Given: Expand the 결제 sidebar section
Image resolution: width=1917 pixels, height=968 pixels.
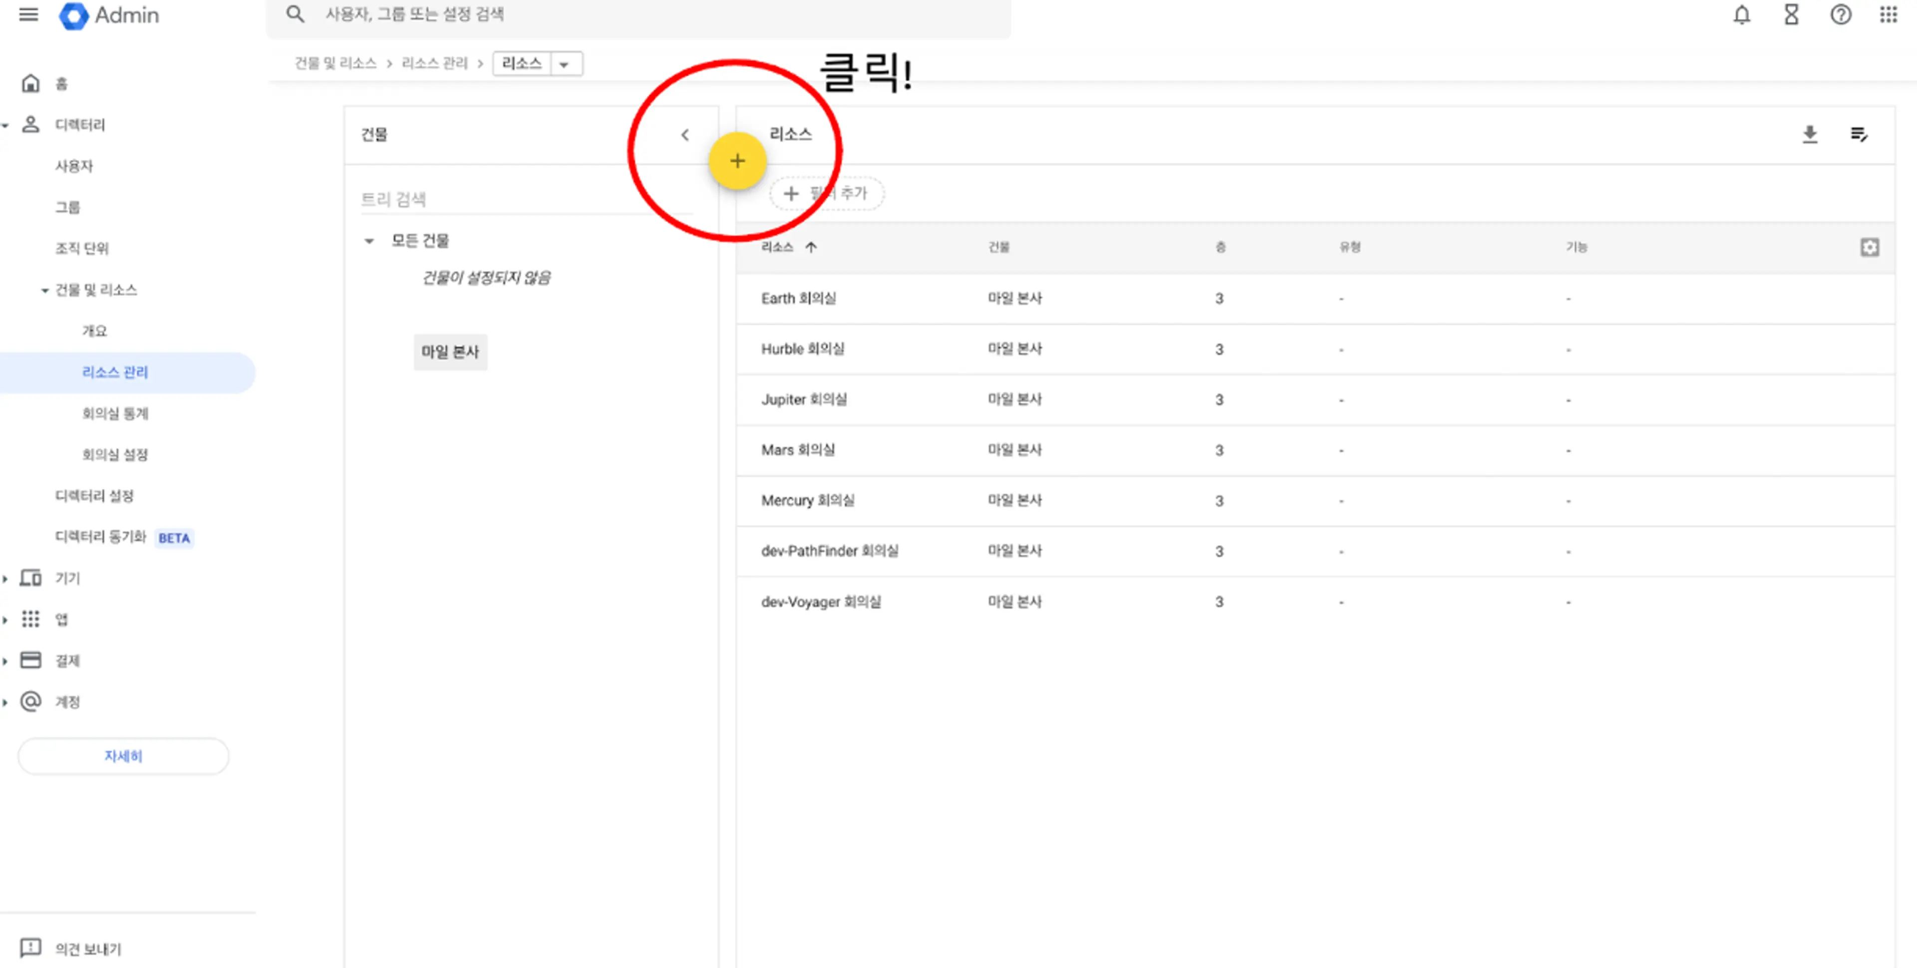Looking at the screenshot, I should pos(5,660).
